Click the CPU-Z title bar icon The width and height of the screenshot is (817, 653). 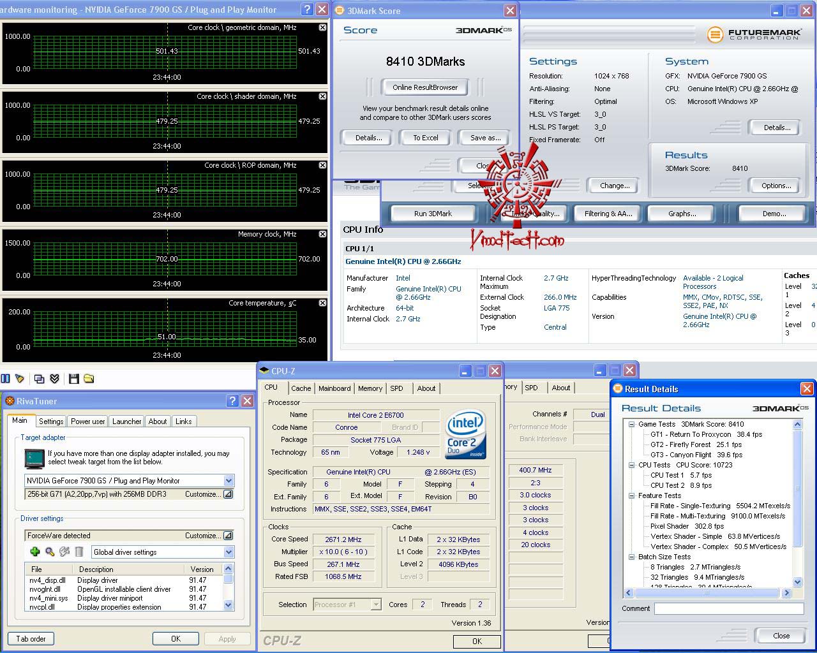click(x=264, y=371)
